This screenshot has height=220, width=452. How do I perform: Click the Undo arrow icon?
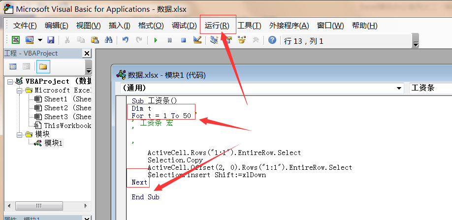[x=126, y=40]
